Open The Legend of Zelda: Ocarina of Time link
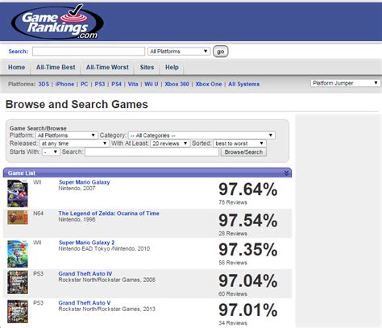This screenshot has width=382, height=328. 109,214
